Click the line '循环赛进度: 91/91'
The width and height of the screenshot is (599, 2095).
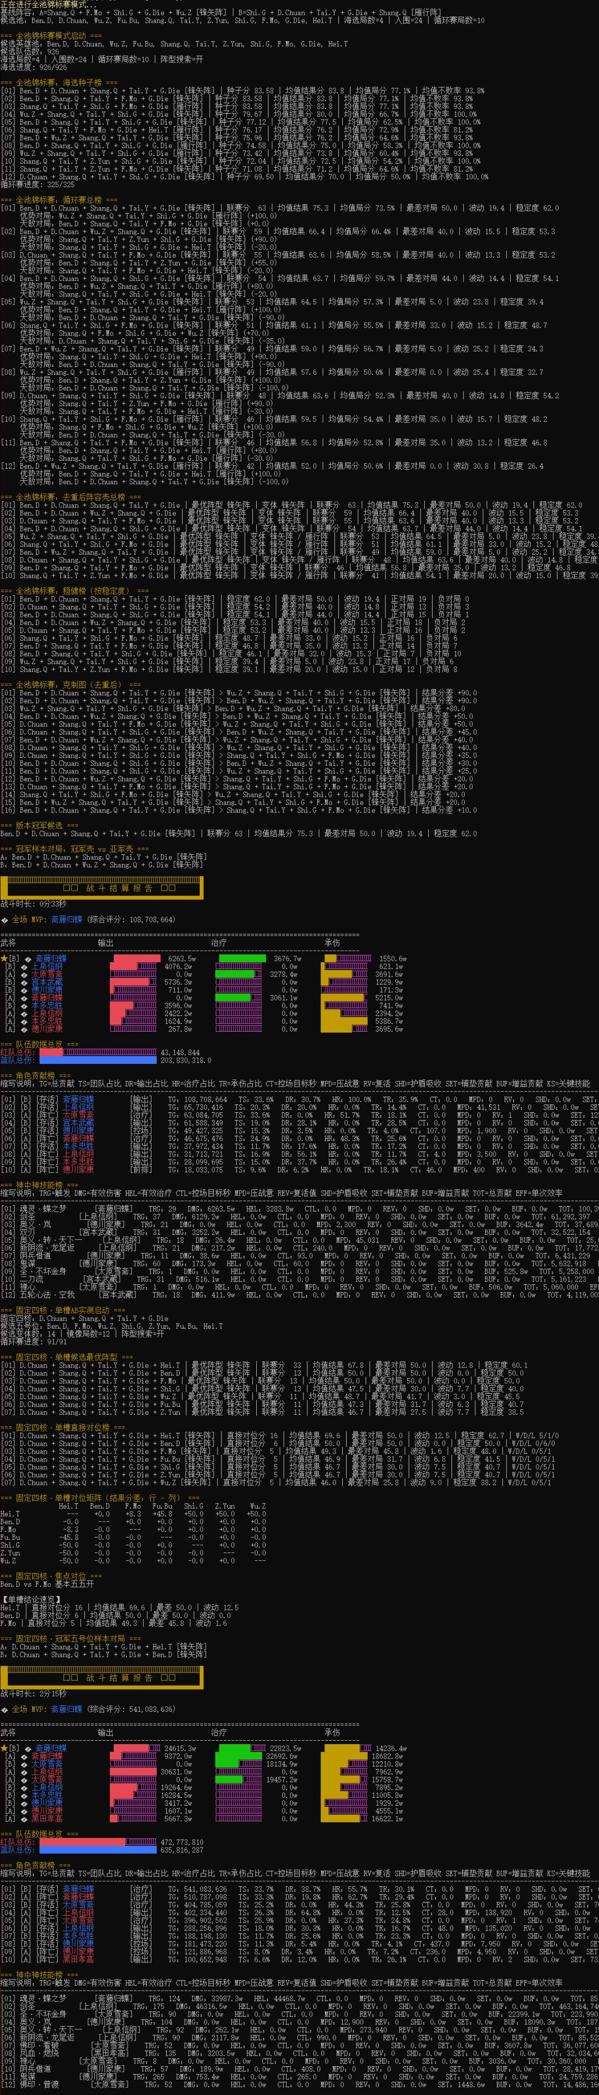[33, 1342]
